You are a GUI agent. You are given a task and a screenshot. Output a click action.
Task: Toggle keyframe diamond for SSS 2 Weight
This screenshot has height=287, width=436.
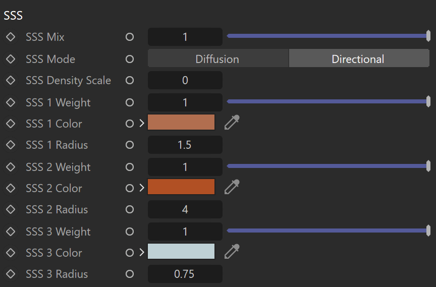coord(11,167)
